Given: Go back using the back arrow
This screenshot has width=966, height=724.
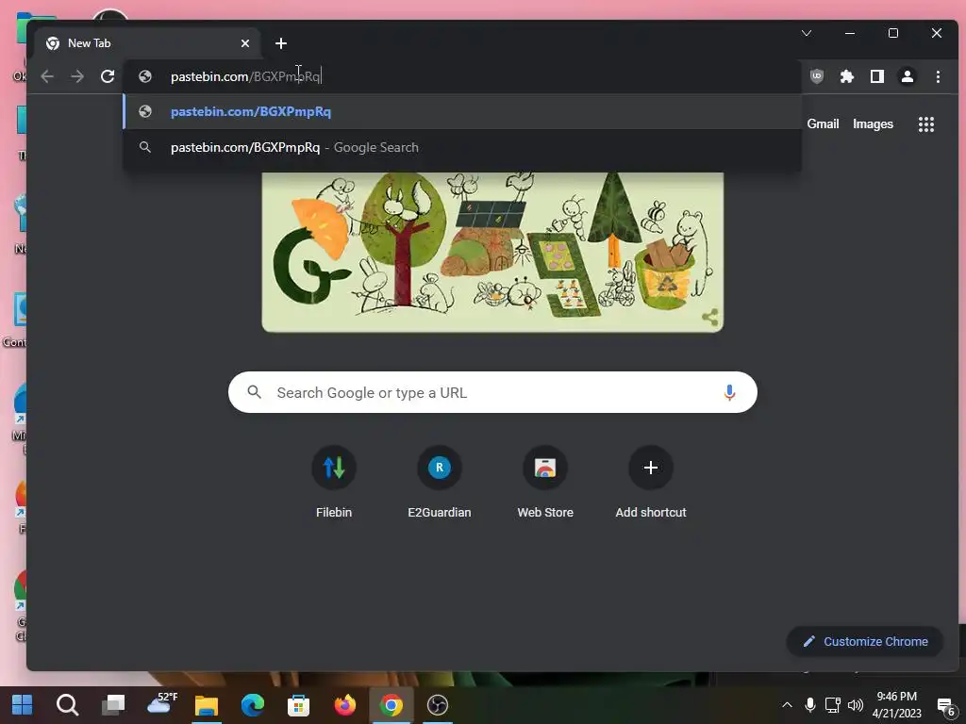Looking at the screenshot, I should [x=47, y=76].
